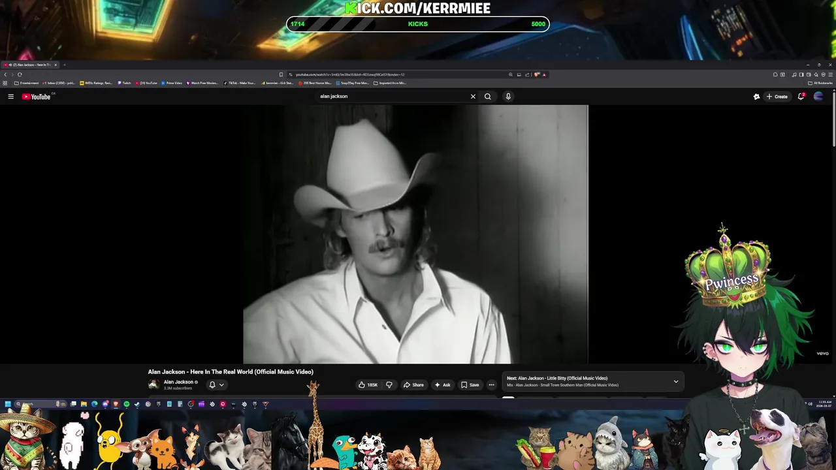Open the YouTube Create button

coord(777,97)
